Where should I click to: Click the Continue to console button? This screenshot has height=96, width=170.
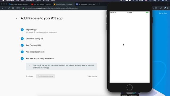(45, 76)
